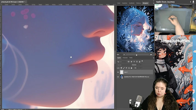Collapse the right panel dock arrows
196x110 pixels.
pos(154,1)
